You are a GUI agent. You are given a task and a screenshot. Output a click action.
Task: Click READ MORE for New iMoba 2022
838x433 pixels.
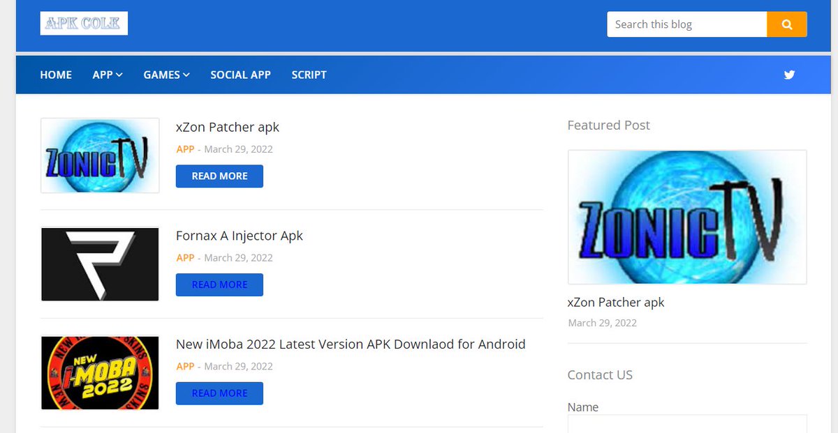pyautogui.click(x=219, y=394)
